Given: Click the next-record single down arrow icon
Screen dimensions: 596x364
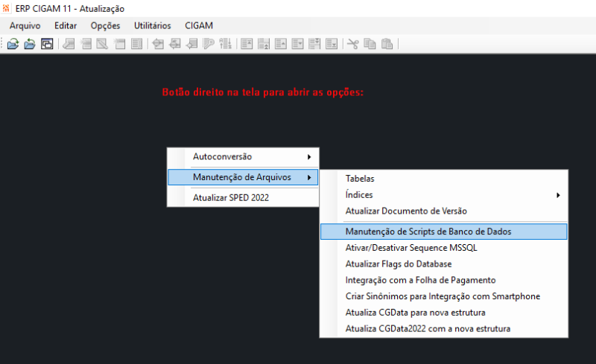Looking at the screenshot, I should [x=297, y=44].
